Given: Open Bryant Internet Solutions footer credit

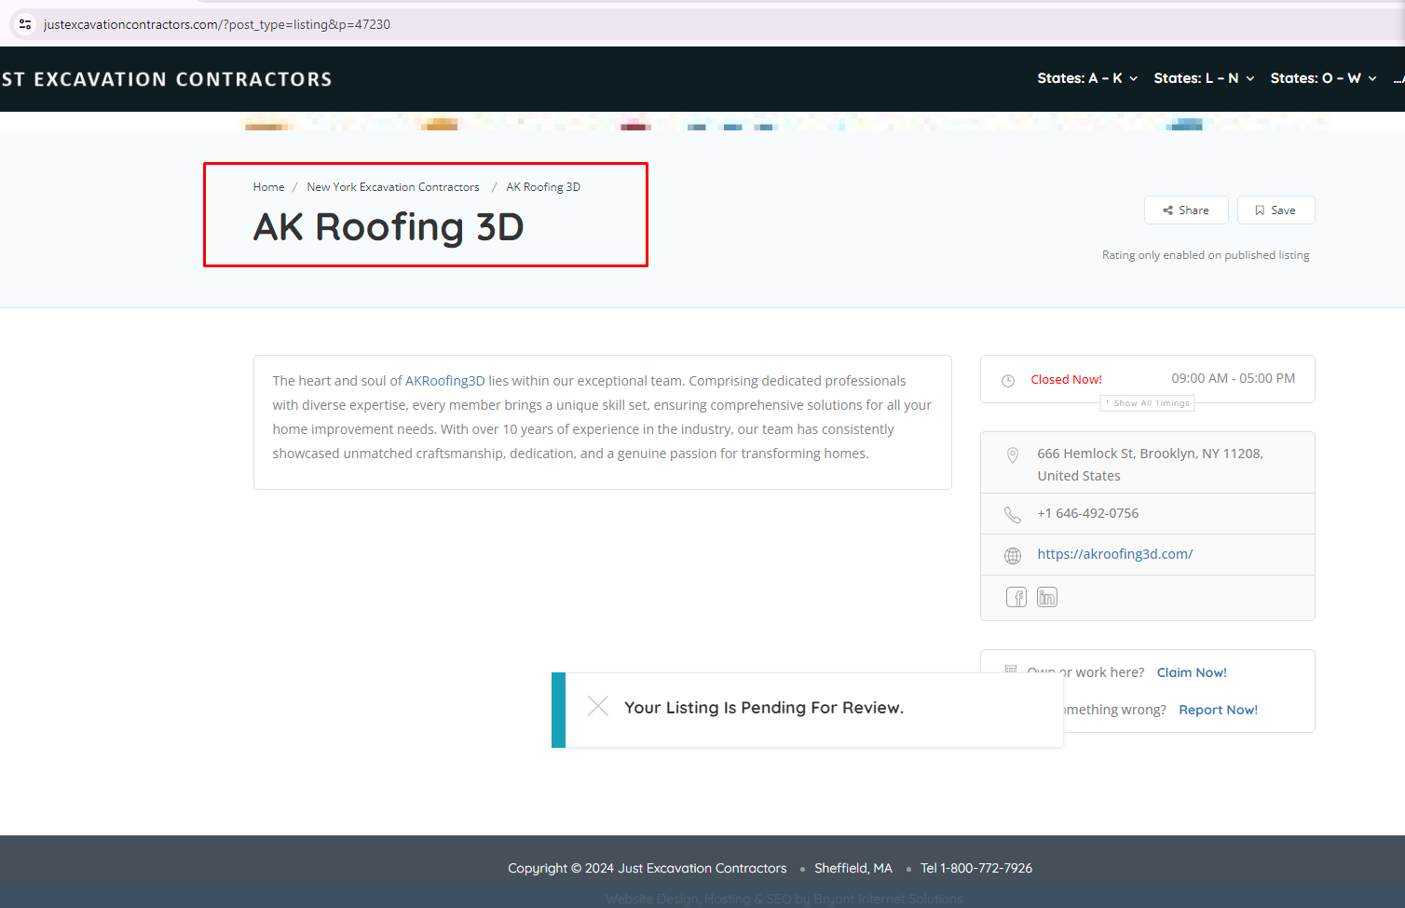Looking at the screenshot, I should tap(888, 900).
